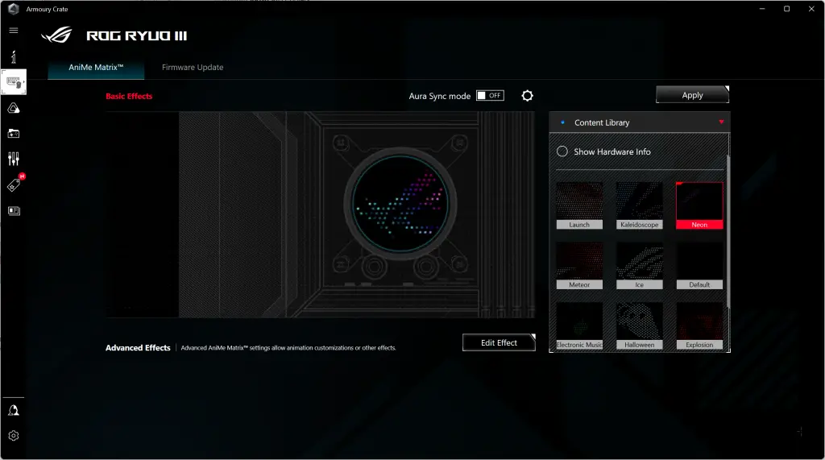Maximize the Armoury Crate window
The image size is (825, 460).
tap(786, 9)
